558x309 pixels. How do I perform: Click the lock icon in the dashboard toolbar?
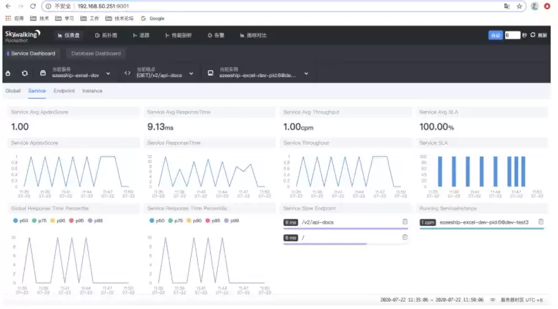pyautogui.click(x=8, y=73)
